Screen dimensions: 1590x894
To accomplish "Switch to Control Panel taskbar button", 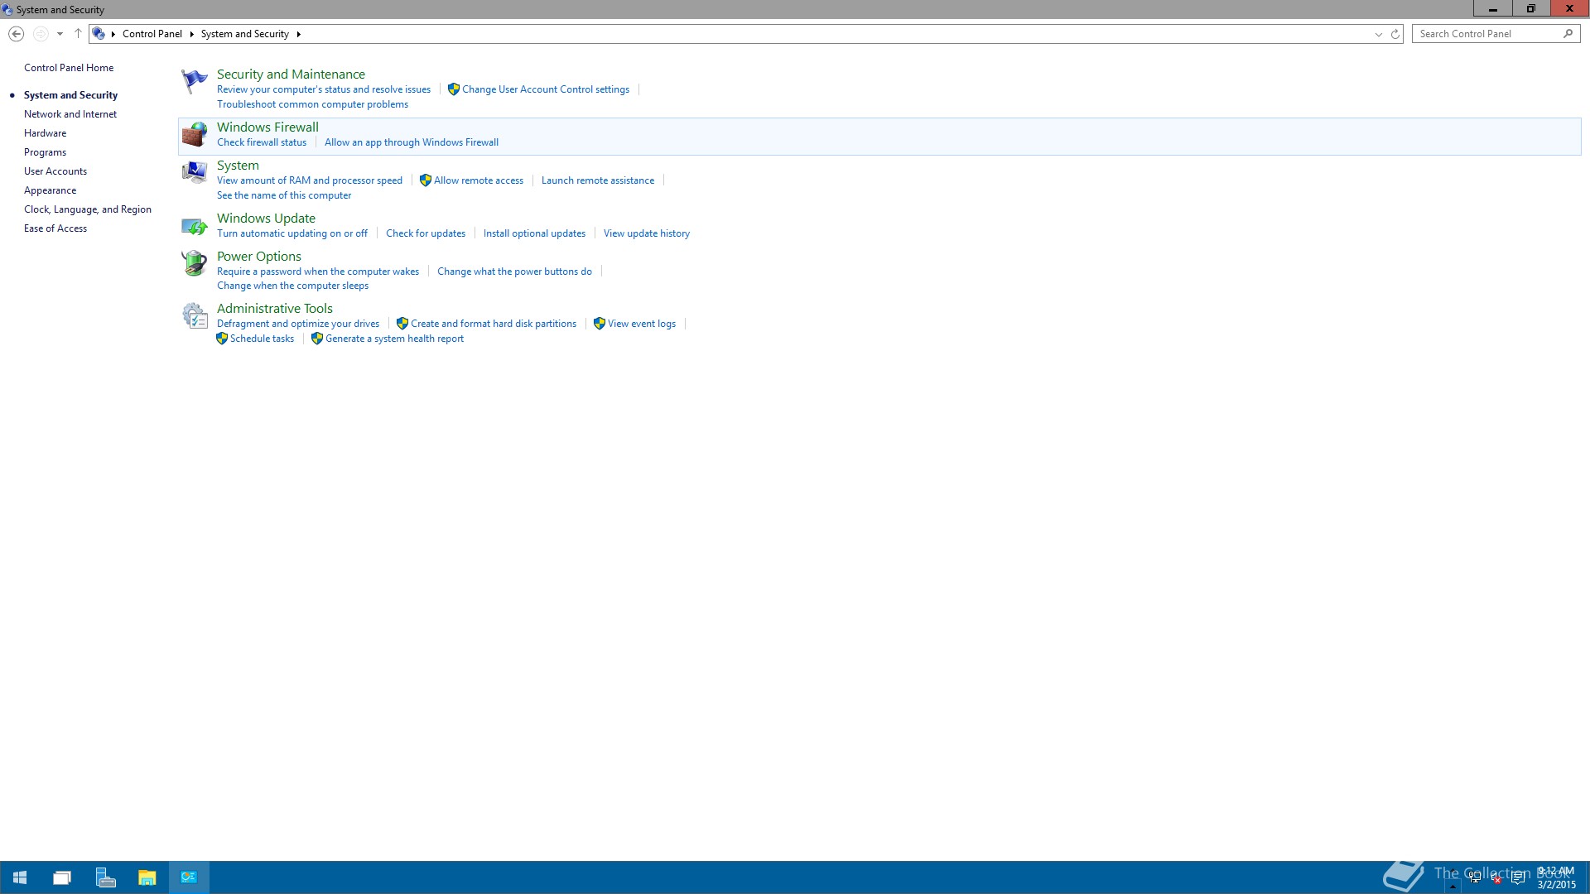I will [x=189, y=877].
